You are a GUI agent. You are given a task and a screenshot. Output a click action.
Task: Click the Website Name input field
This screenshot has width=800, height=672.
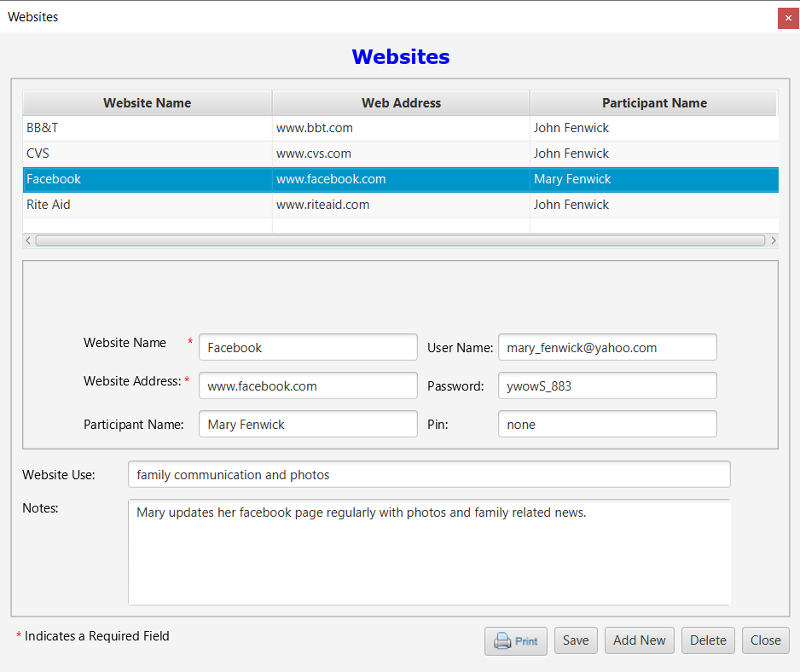coord(308,347)
